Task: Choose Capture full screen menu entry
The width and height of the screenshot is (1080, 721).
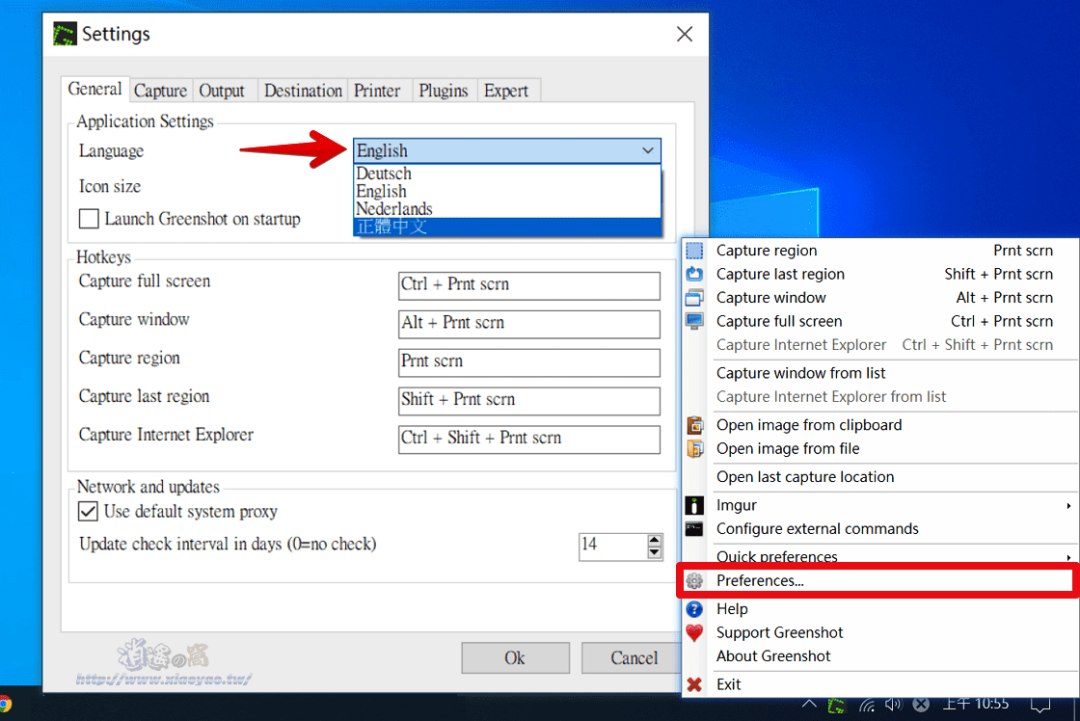Action: (881, 321)
